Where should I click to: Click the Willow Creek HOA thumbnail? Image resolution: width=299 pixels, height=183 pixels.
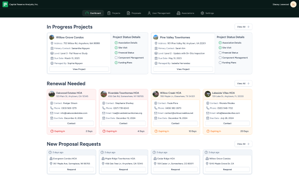[x=156, y=94]
